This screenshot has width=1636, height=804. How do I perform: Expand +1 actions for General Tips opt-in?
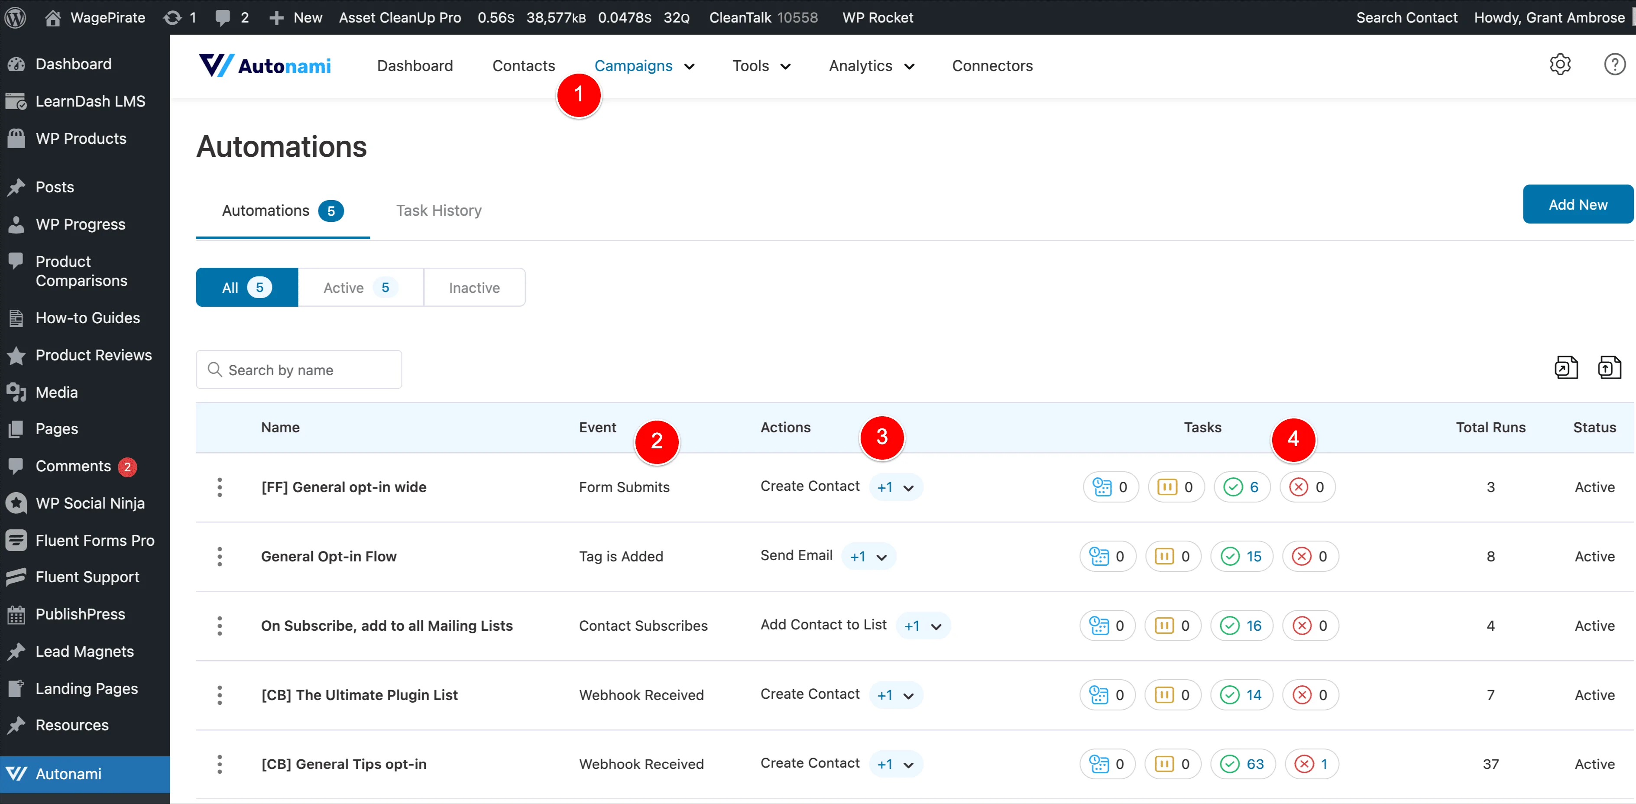pos(895,765)
